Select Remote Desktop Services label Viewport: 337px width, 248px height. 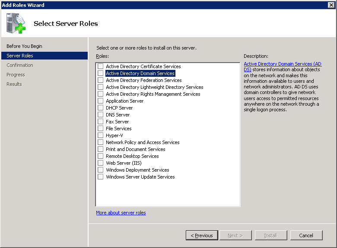pos(132,156)
